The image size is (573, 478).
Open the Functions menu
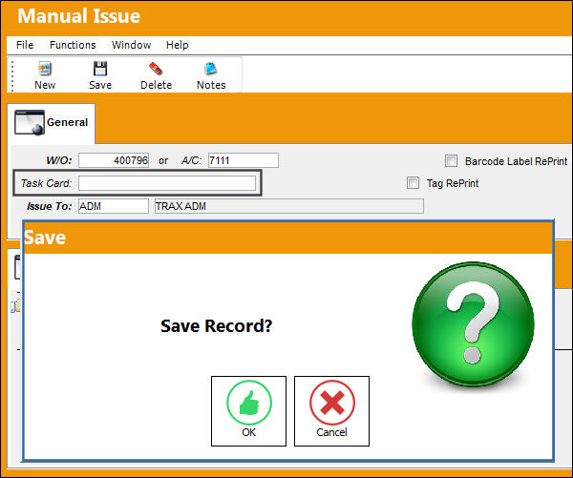pyautogui.click(x=73, y=45)
